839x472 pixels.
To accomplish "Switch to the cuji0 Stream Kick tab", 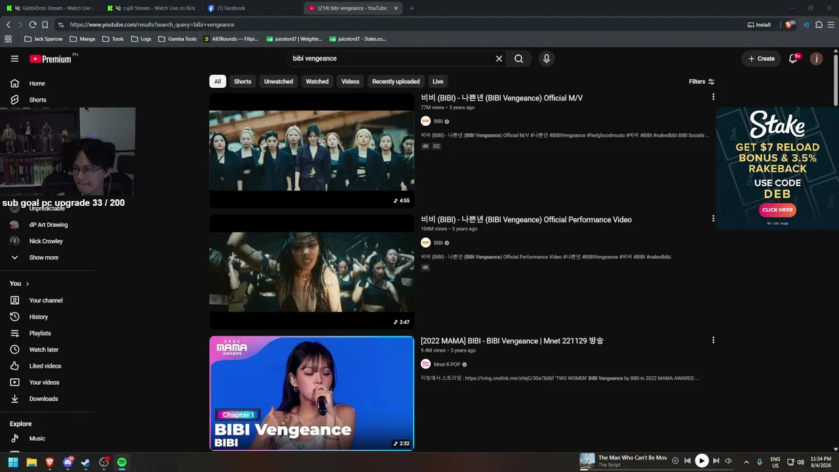I will pyautogui.click(x=151, y=8).
